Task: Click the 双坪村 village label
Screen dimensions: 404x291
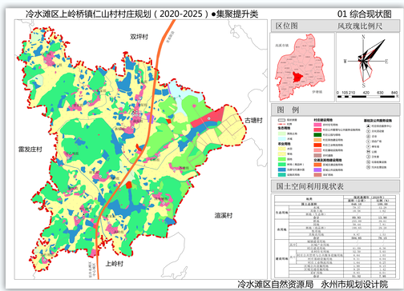Action: pos(139,37)
